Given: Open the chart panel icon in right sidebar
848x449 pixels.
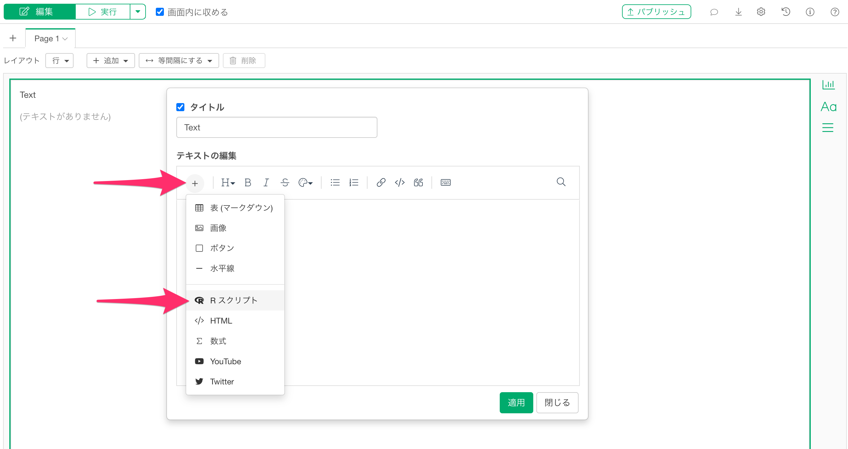Looking at the screenshot, I should point(828,85).
